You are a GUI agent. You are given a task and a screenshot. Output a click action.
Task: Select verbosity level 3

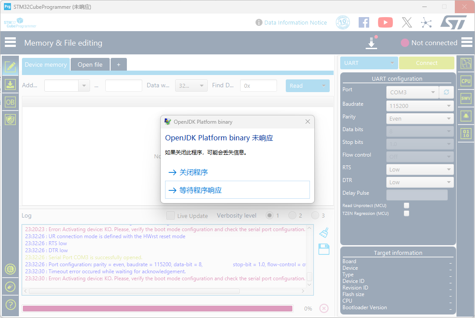[315, 215]
